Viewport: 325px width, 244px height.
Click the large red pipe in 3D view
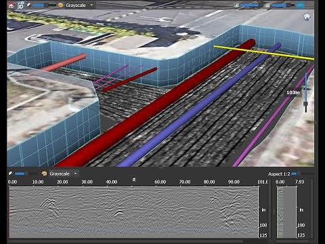pos(158,104)
